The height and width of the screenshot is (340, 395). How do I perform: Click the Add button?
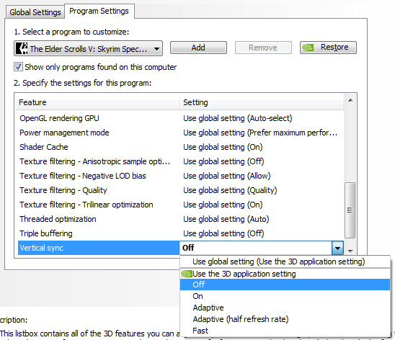pyautogui.click(x=198, y=48)
